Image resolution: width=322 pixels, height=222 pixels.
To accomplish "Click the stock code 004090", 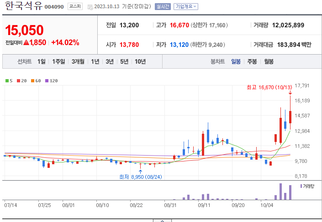I will point(54,7).
